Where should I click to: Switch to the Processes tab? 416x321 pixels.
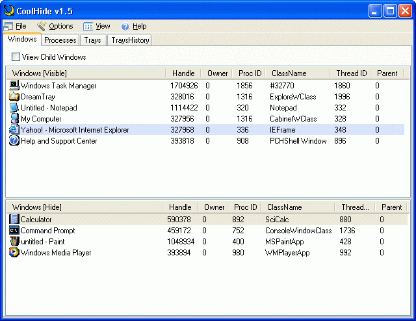[60, 40]
